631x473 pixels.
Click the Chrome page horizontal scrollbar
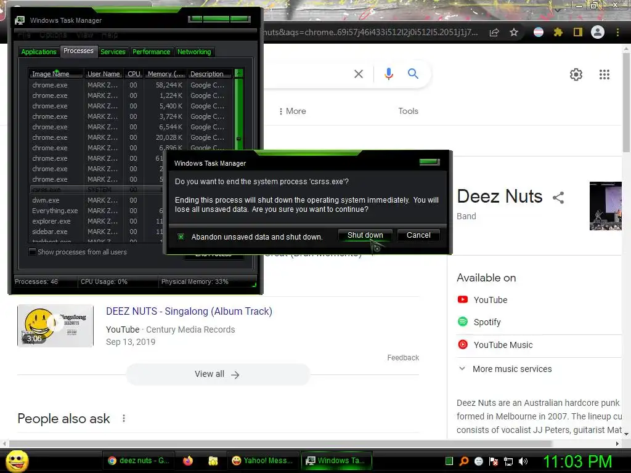pyautogui.click(x=280, y=443)
